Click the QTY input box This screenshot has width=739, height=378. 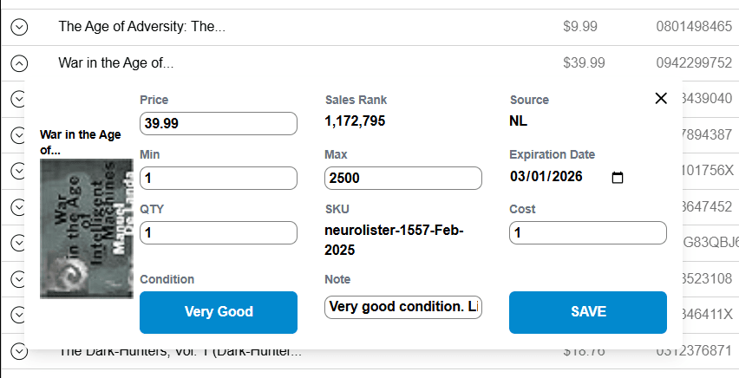(x=218, y=232)
